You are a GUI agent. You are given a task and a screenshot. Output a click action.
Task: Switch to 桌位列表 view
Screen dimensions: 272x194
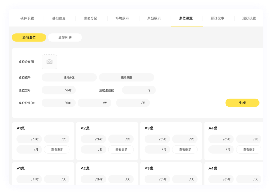point(65,37)
